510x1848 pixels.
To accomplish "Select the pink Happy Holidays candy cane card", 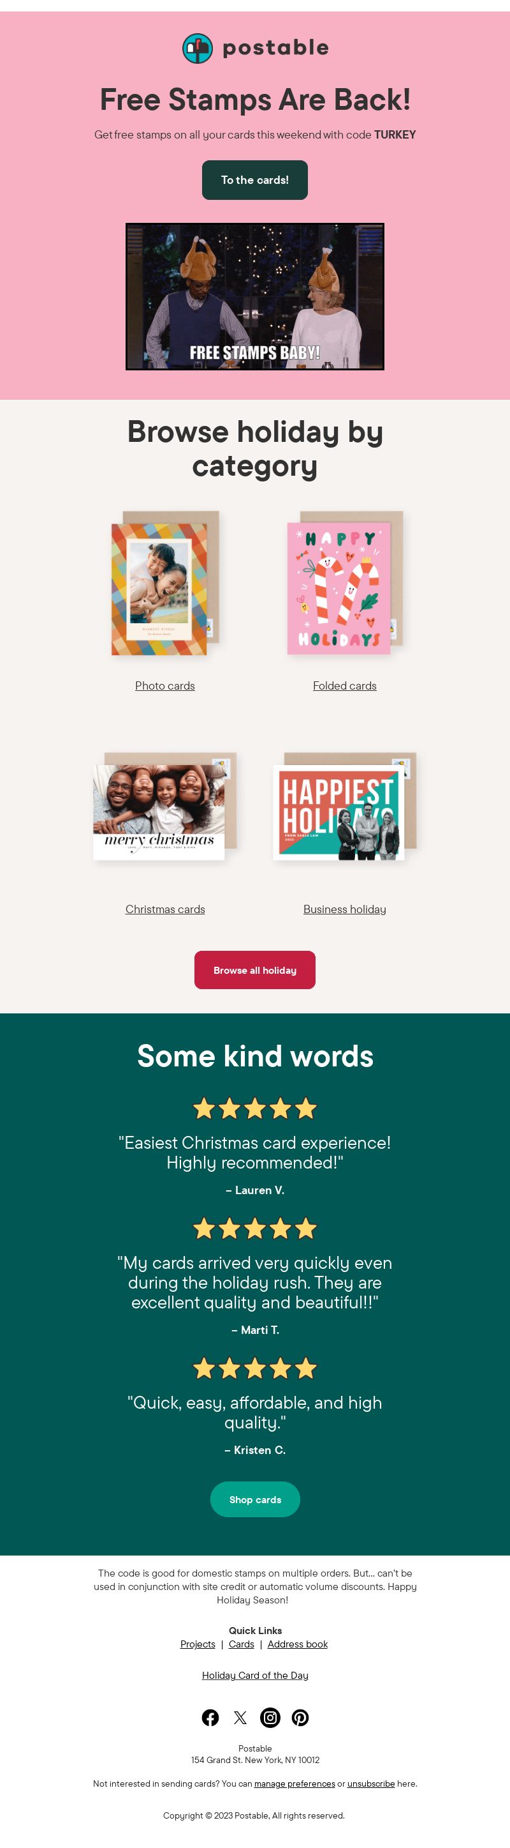I will coord(344,583).
